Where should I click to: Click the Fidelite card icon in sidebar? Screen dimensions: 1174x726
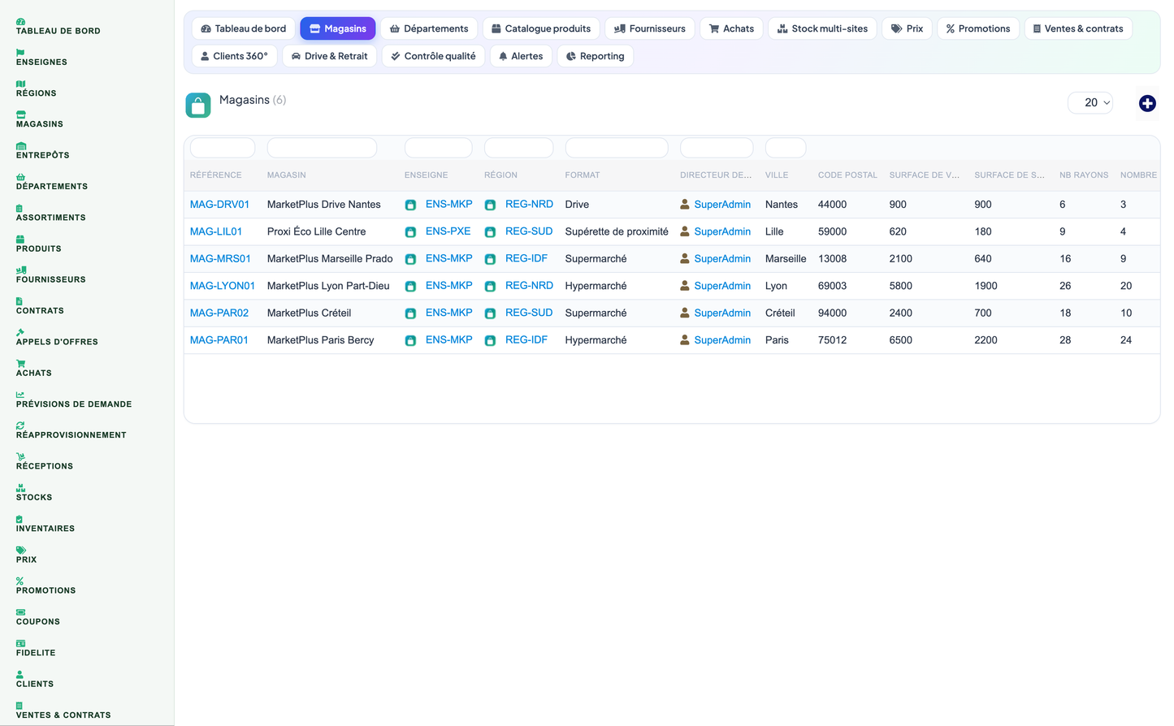(x=20, y=644)
